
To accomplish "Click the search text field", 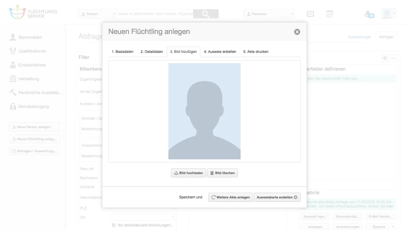I will click(x=155, y=14).
